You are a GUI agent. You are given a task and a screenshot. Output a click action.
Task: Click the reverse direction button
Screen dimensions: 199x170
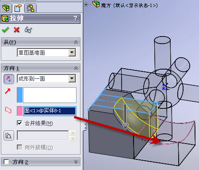pos(9,79)
